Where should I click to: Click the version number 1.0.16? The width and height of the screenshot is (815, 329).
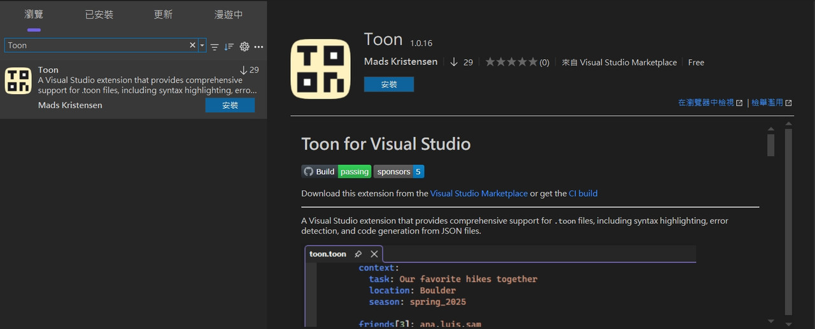421,43
